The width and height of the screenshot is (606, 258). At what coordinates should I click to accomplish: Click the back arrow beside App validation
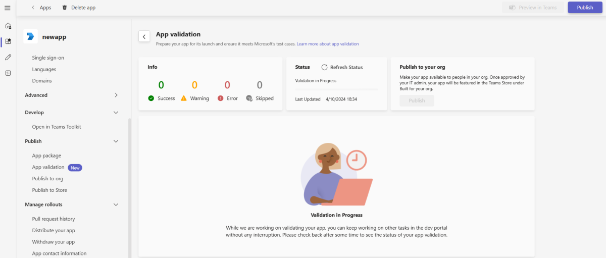click(x=144, y=36)
